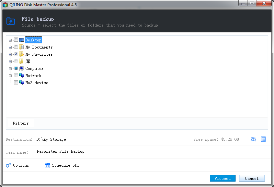The width and height of the screenshot is (274, 187).
Task: Click the Computer icon in the tree
Action: (21, 68)
